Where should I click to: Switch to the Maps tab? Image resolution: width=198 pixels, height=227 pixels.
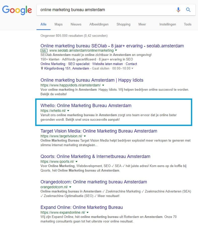[x=59, y=24]
